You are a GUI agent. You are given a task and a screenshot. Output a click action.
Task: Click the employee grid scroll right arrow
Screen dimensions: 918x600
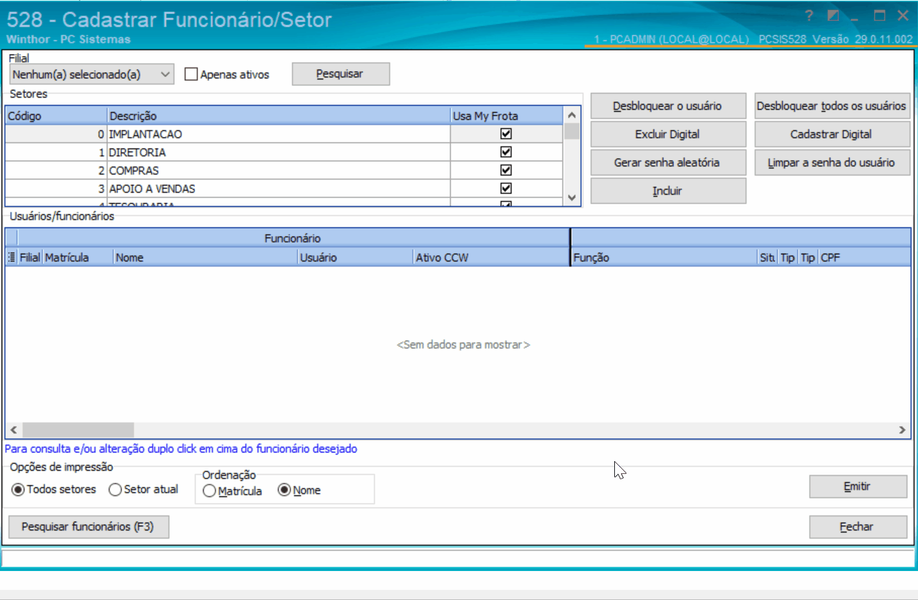pos(902,429)
